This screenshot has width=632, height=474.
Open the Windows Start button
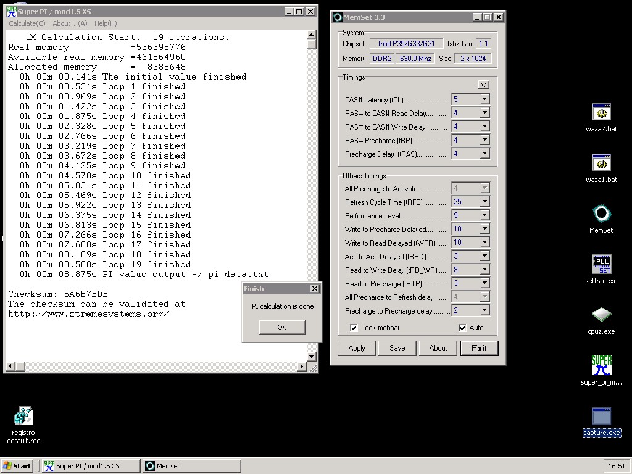(17, 466)
